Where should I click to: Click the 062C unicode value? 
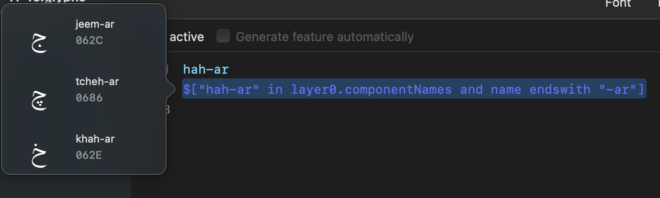click(89, 41)
